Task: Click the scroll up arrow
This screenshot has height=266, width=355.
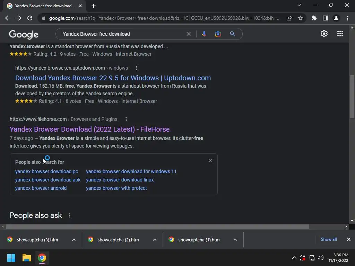Action: pyautogui.click(x=352, y=28)
